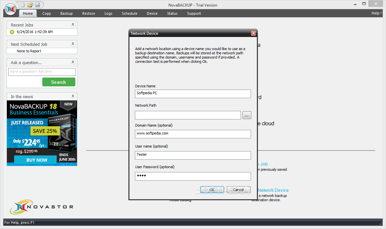Screen dimensions: 386x229
Task: Click the New document icon in title bar
Action: pyautogui.click(x=23, y=5)
